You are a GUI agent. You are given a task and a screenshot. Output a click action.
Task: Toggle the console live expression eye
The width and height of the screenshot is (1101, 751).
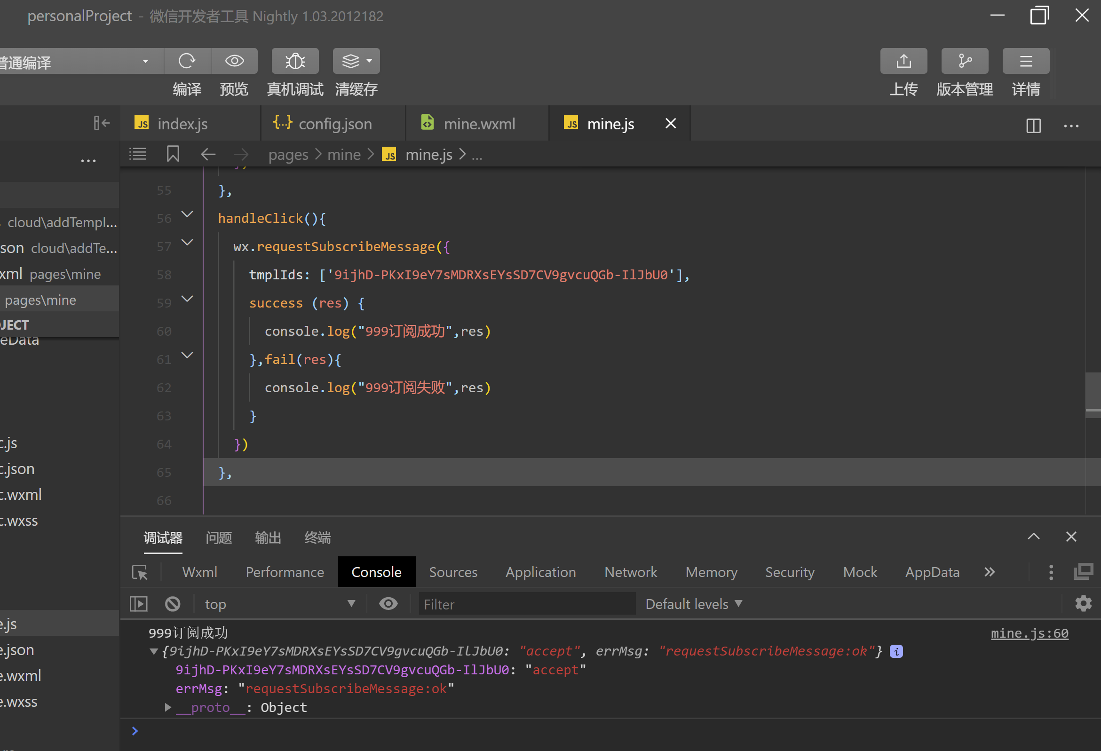(388, 604)
